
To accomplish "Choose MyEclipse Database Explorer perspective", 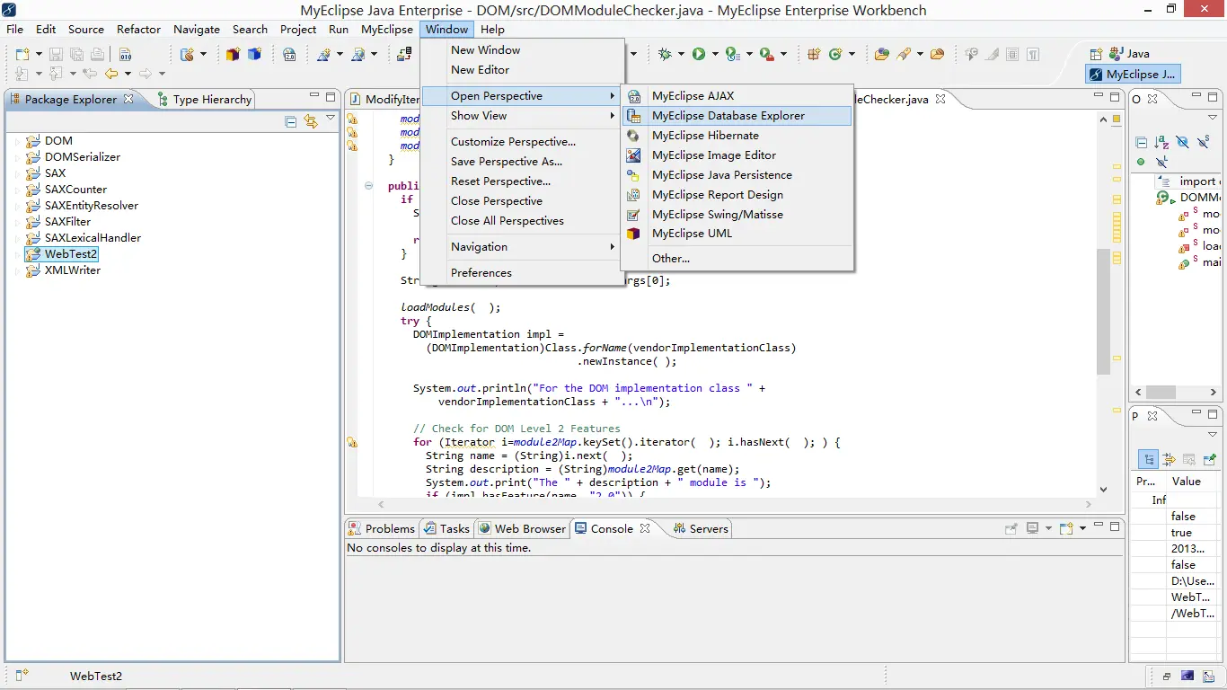I will [737, 116].
